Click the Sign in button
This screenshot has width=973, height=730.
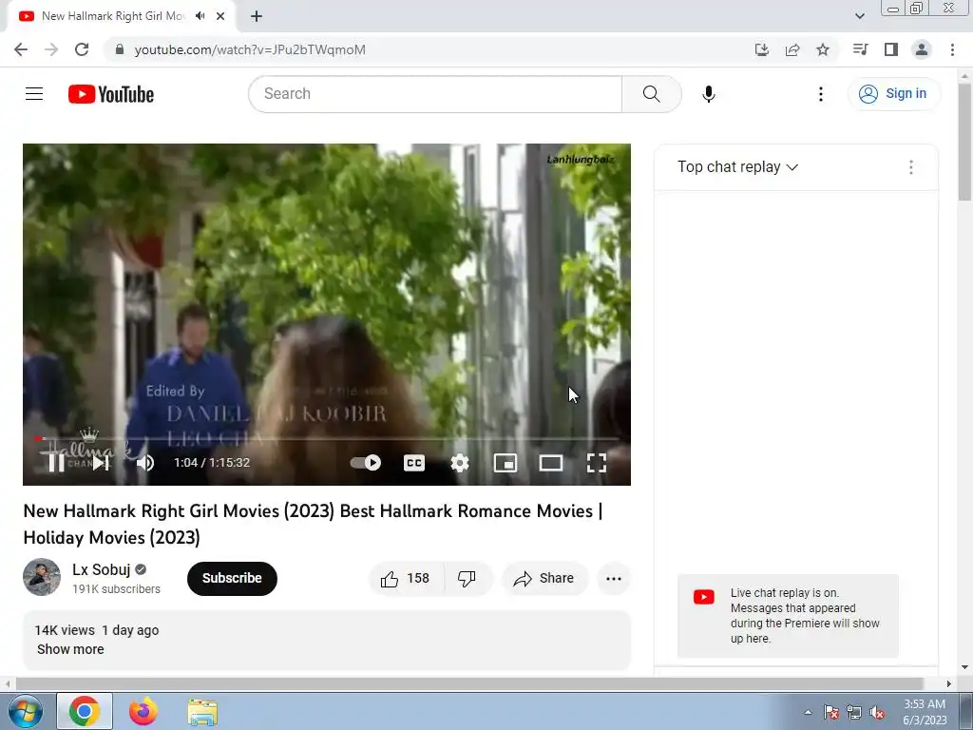(894, 94)
